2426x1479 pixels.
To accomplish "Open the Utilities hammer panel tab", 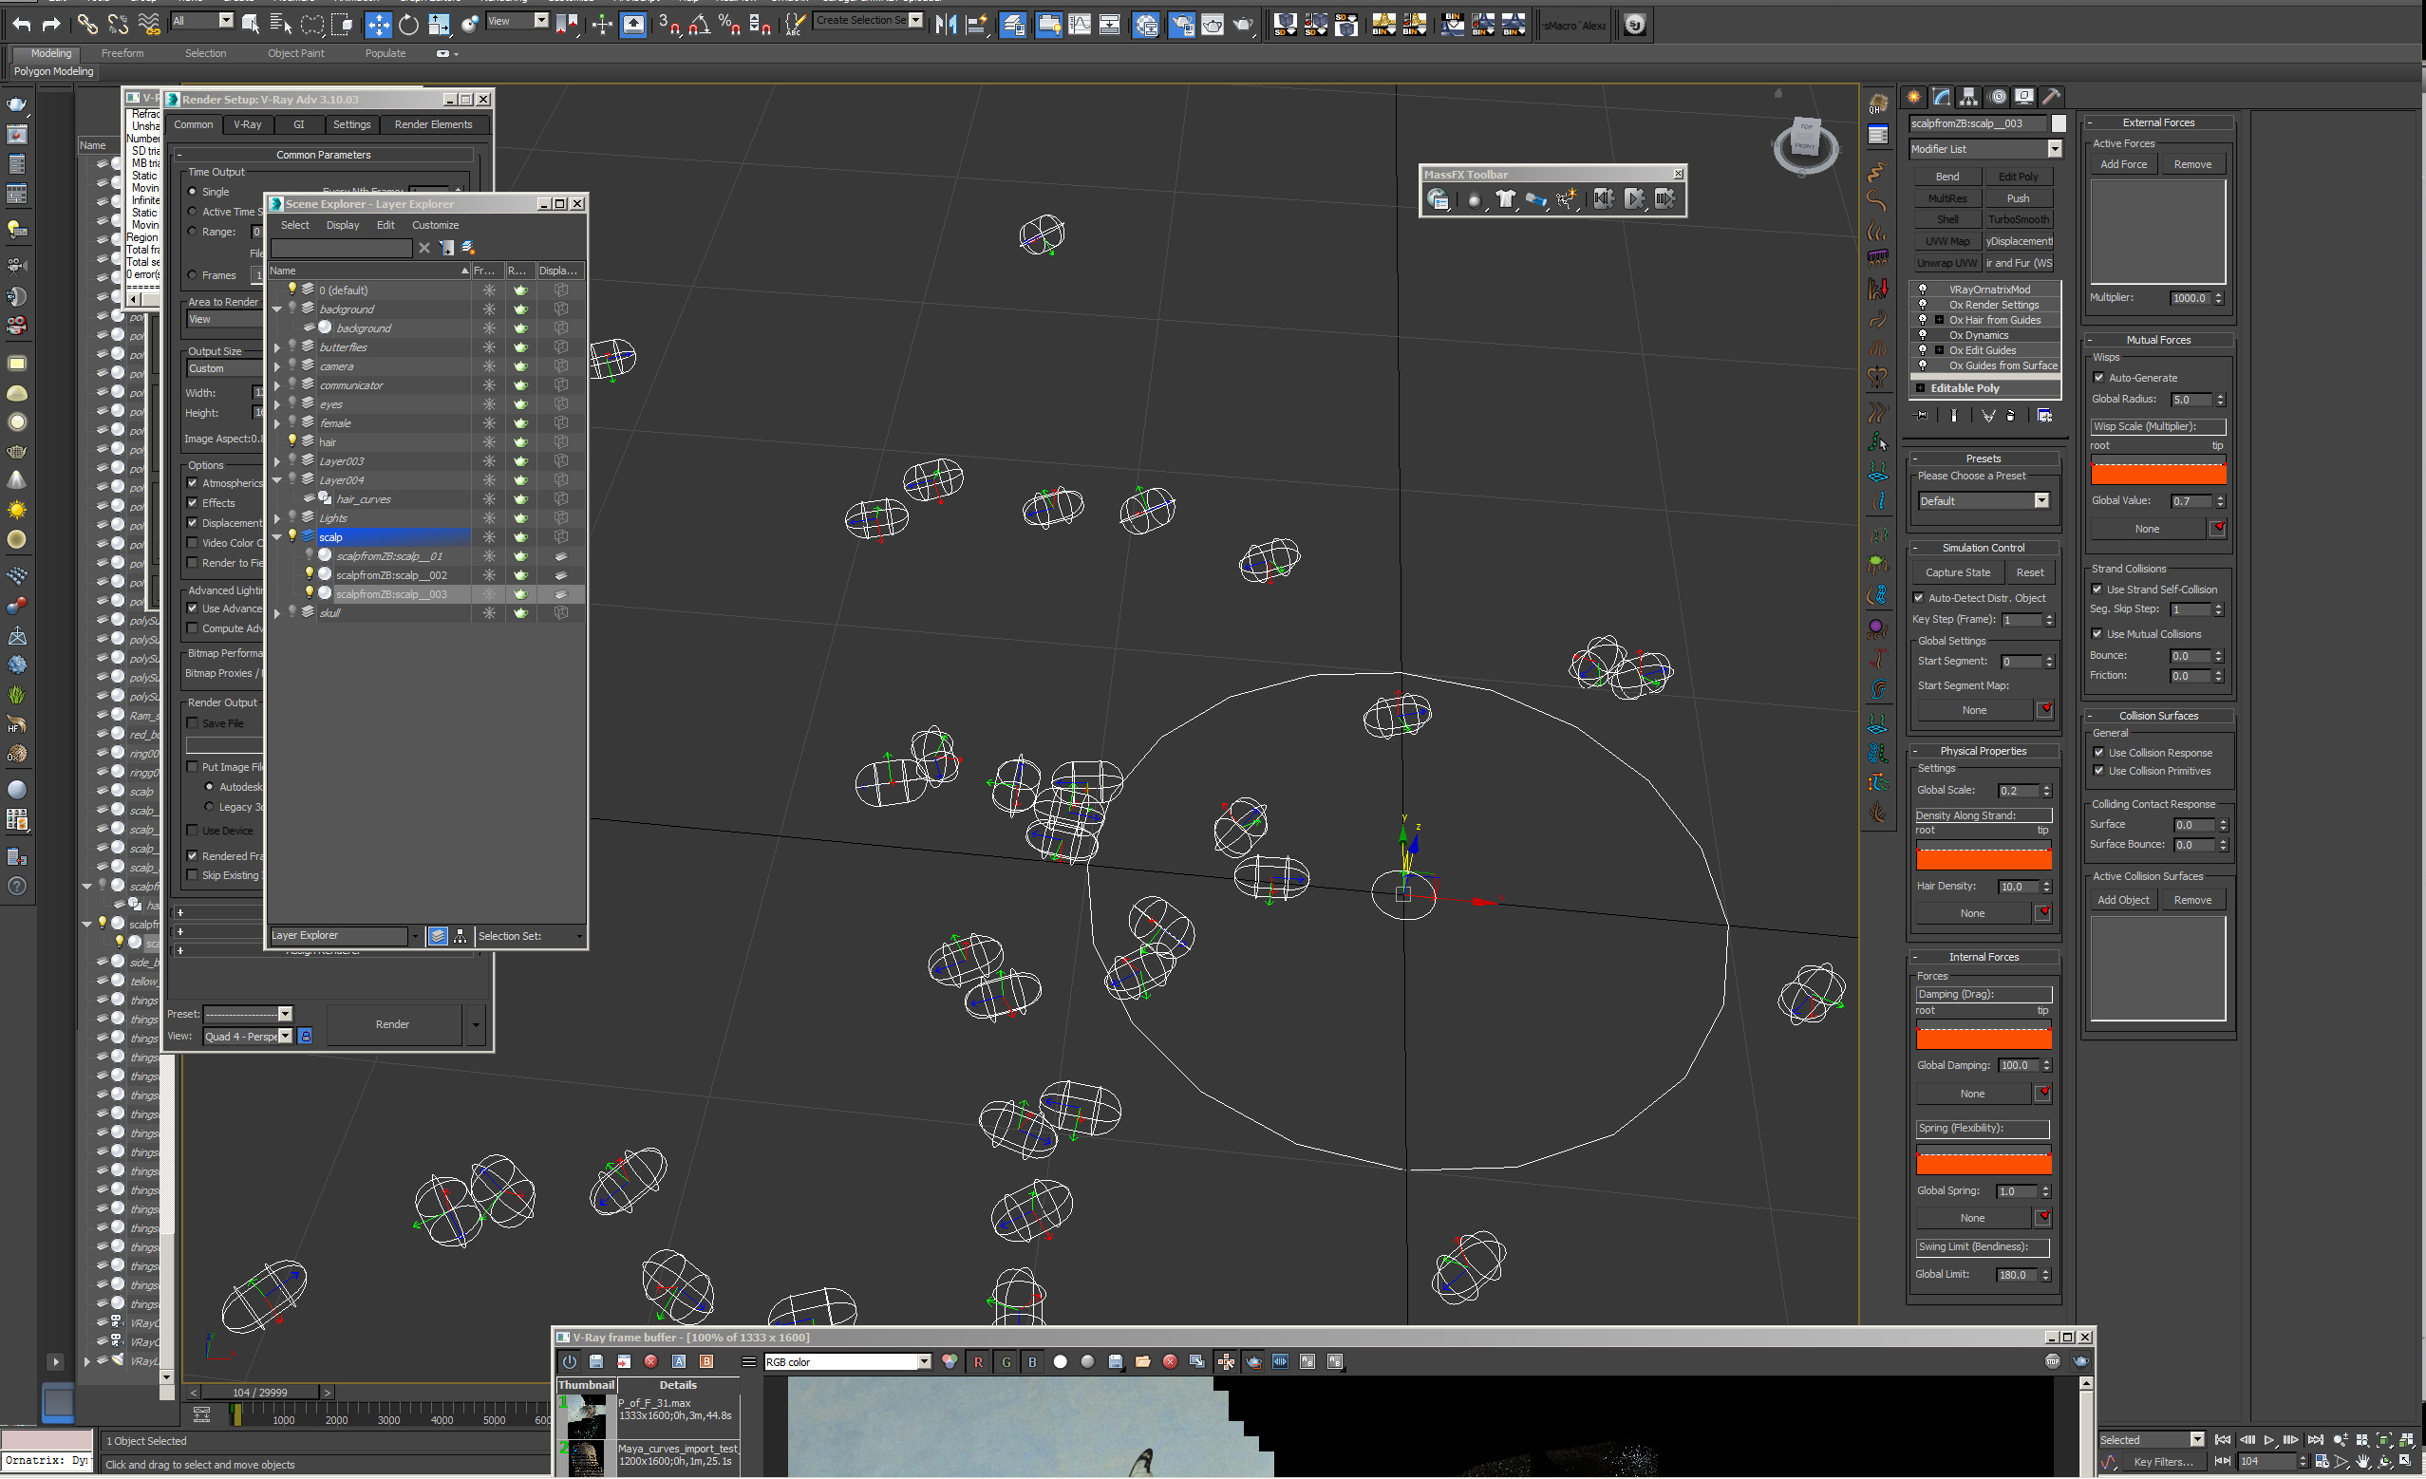I will (2052, 97).
